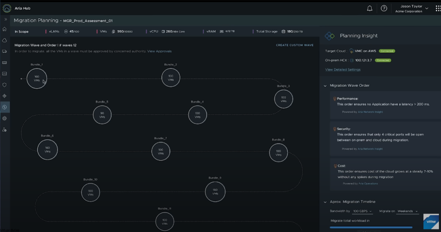The image size is (441, 232).
Task: Open the crosshair target icon in sidebar
Action: [x=4, y=96]
